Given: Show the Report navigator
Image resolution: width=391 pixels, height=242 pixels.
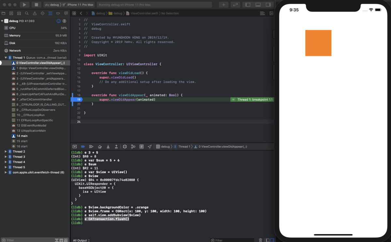Looking at the screenshot, I should tap(66, 13).
